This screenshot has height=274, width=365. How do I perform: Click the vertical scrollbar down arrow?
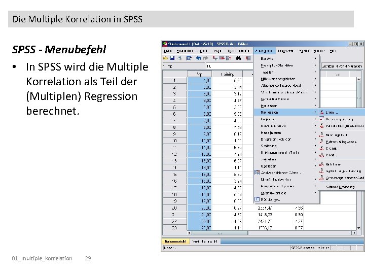359,228
